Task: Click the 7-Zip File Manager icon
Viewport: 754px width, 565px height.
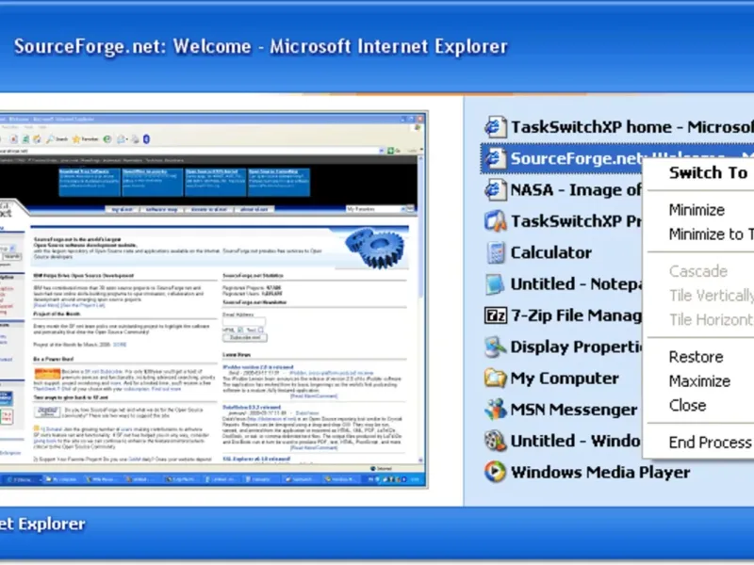Action: [x=496, y=315]
